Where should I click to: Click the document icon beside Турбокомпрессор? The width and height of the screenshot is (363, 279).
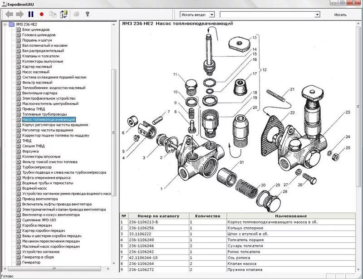click(x=18, y=167)
